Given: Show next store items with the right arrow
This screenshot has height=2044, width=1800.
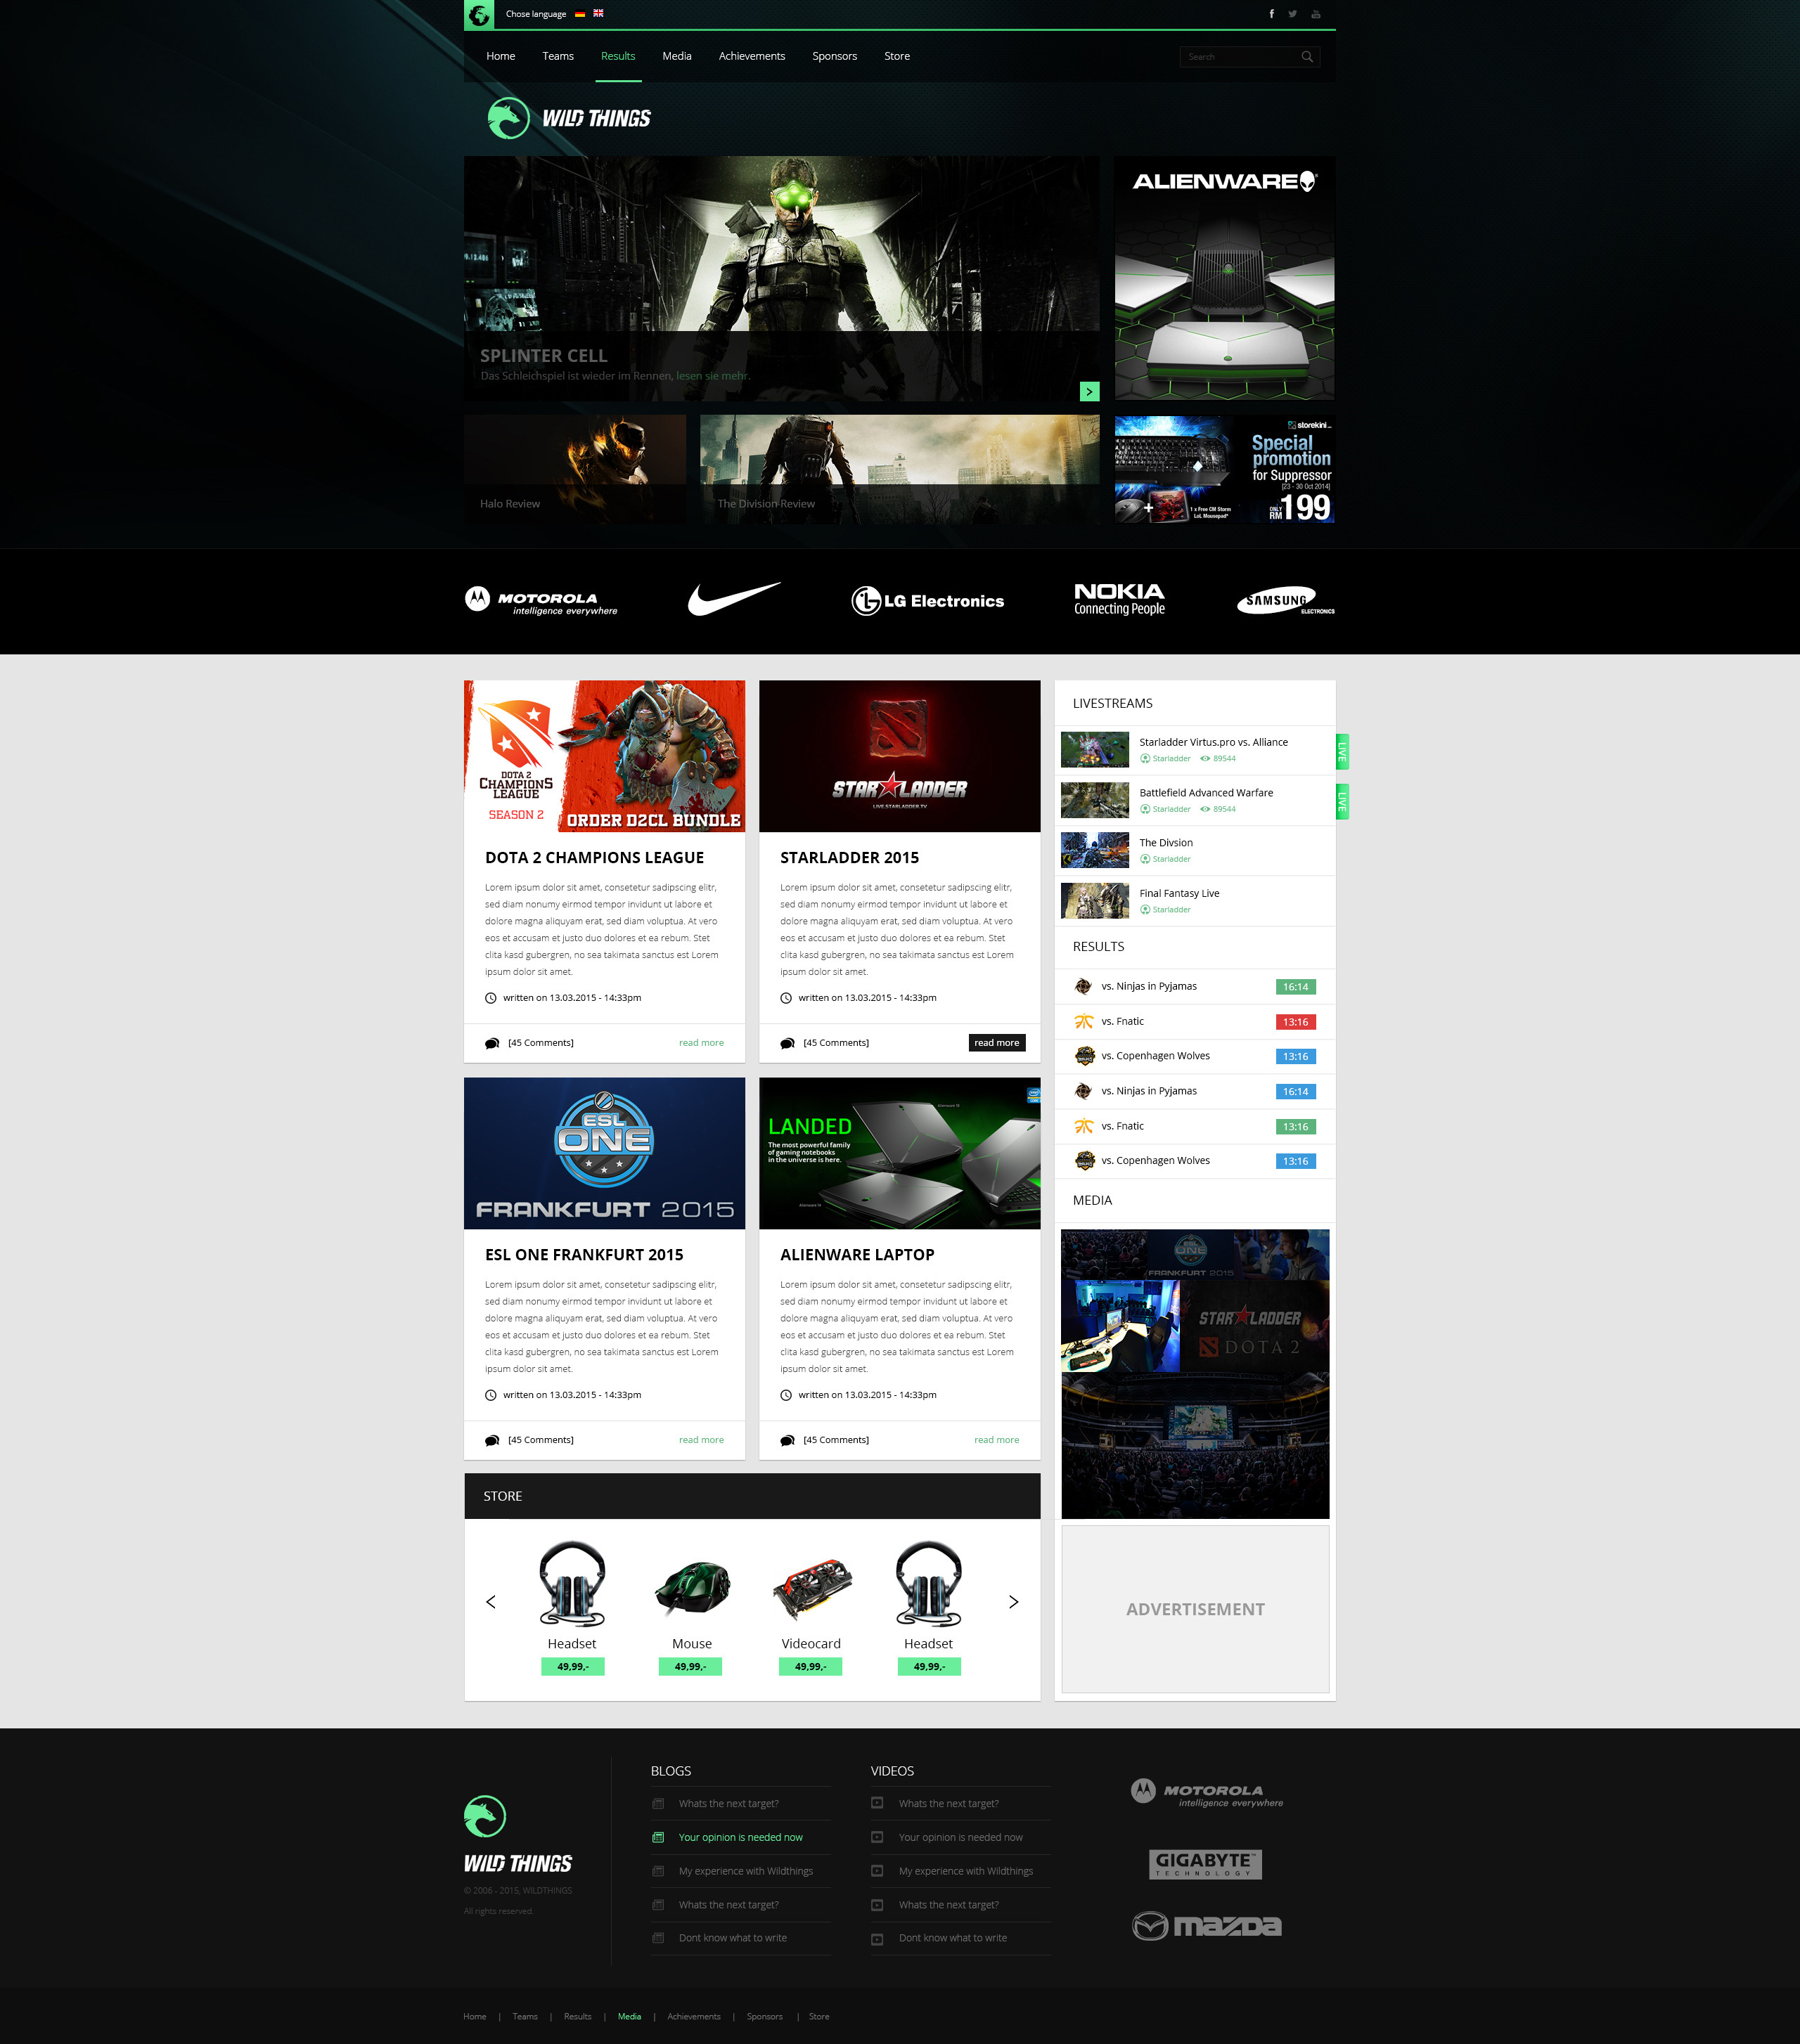Looking at the screenshot, I should point(1014,1602).
